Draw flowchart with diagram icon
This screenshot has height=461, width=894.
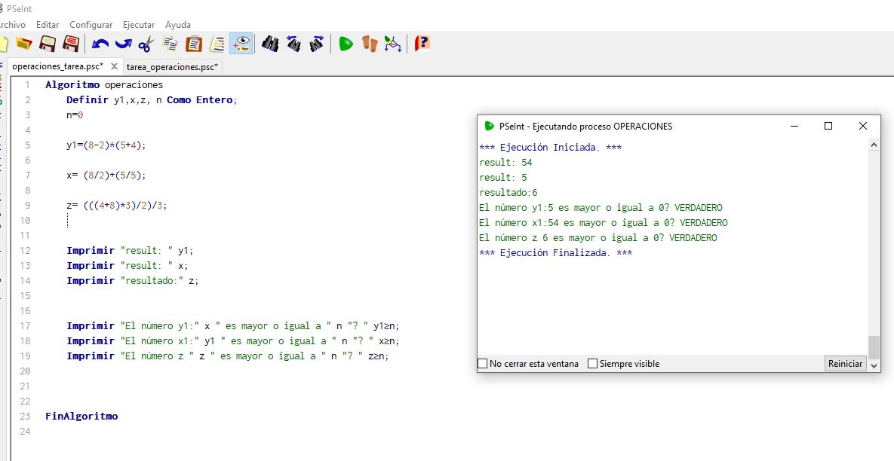coord(393,44)
